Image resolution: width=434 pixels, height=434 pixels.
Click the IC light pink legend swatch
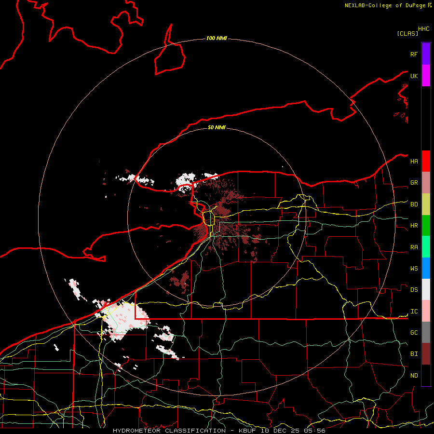(426, 311)
